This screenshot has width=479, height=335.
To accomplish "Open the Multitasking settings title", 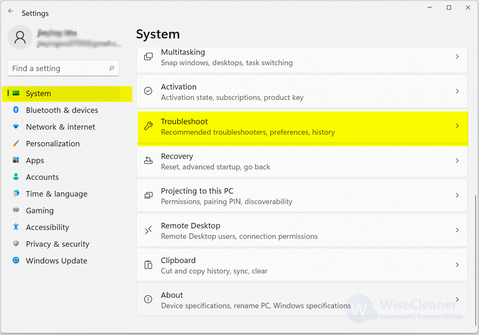I will tap(183, 52).
